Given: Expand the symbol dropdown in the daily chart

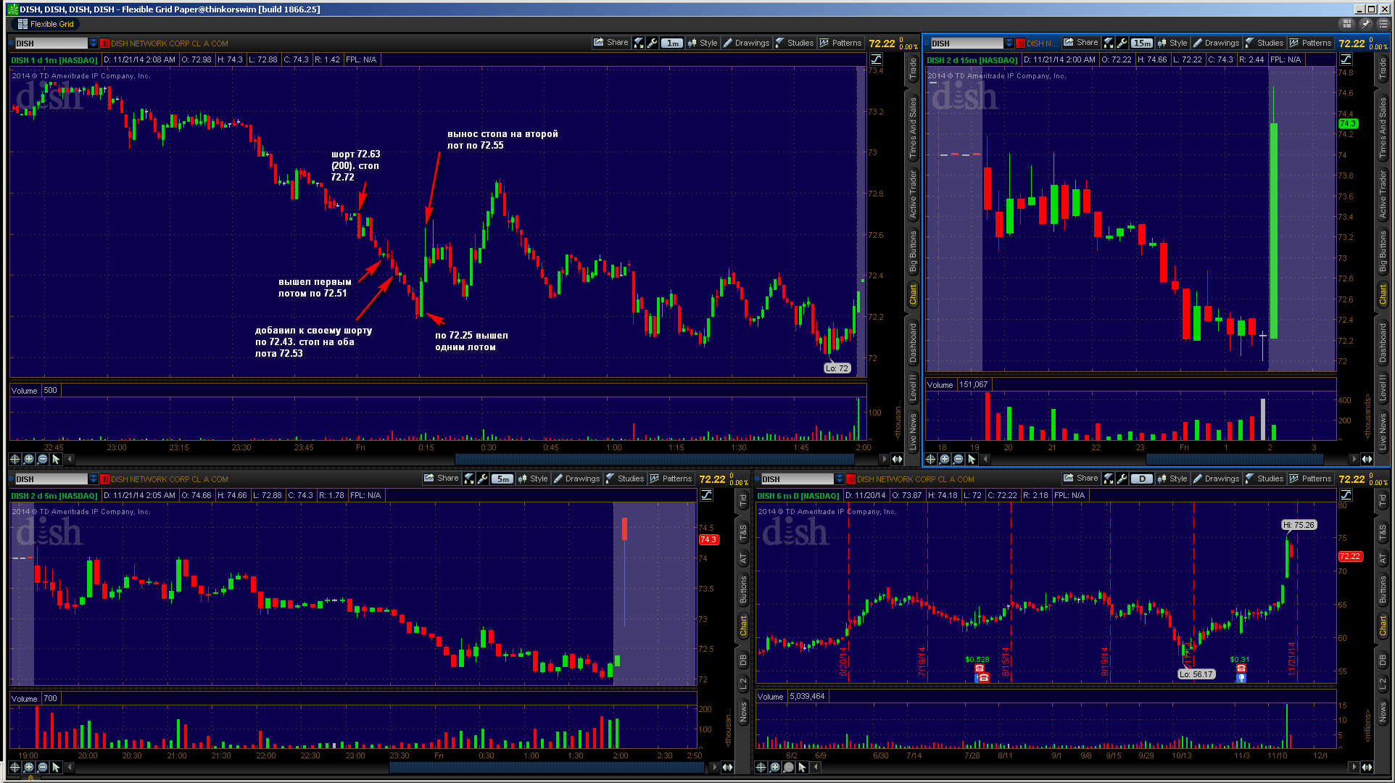Looking at the screenshot, I should tap(839, 479).
